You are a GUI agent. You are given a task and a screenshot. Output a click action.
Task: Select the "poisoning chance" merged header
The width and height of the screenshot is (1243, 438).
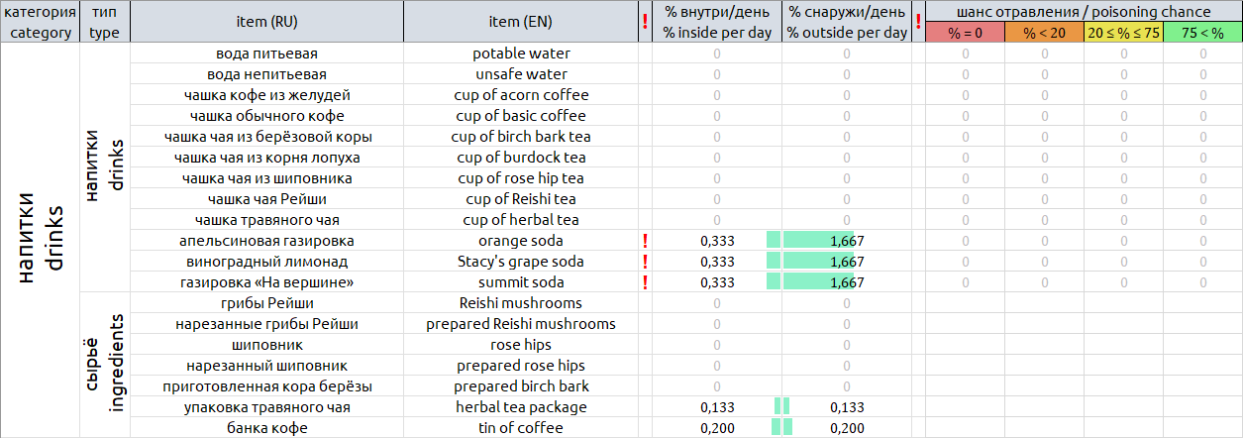tap(1084, 12)
